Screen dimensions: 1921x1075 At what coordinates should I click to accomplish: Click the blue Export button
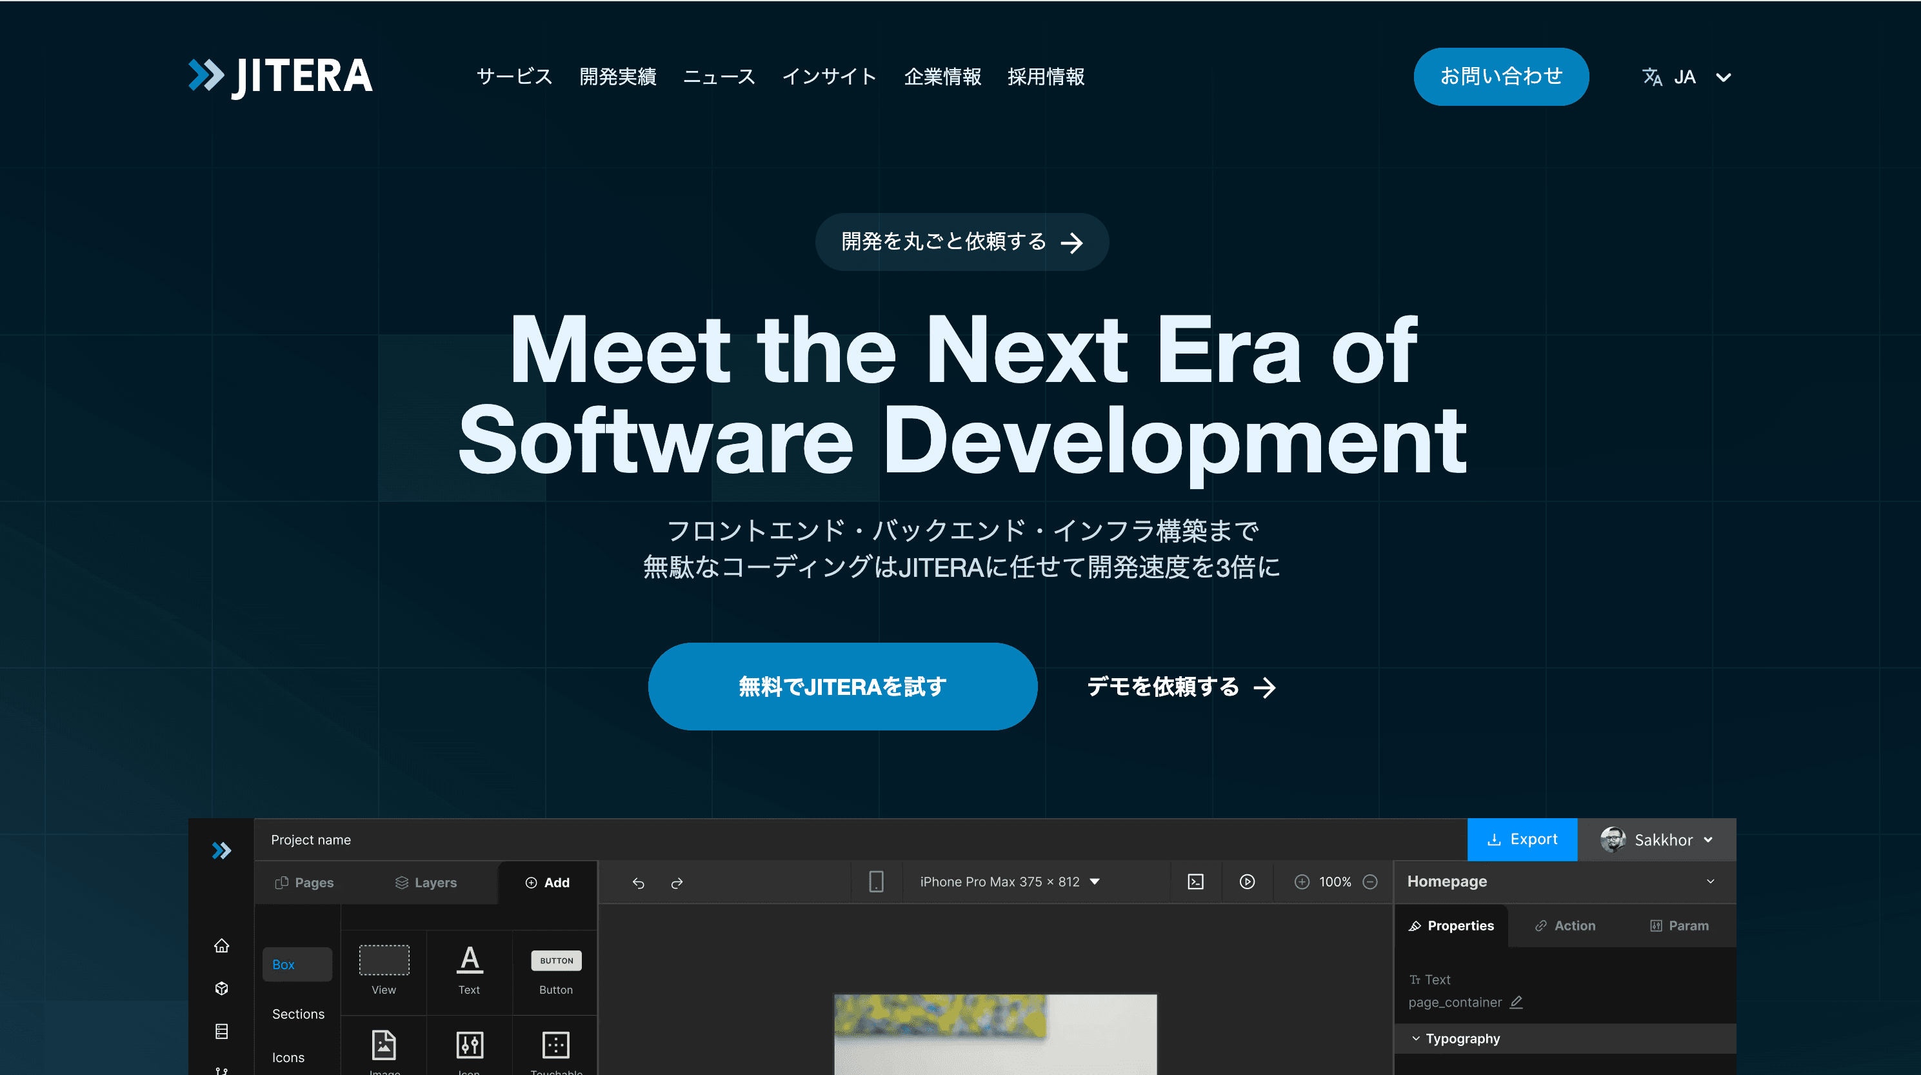1521,839
